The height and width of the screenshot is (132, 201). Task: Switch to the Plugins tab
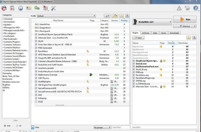[135, 33]
